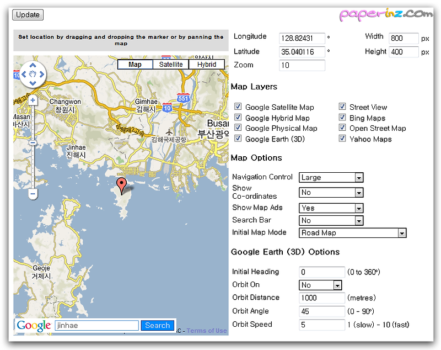Open the Show Map Ads dropdown
This screenshot has height=350, width=441.
coord(331,208)
